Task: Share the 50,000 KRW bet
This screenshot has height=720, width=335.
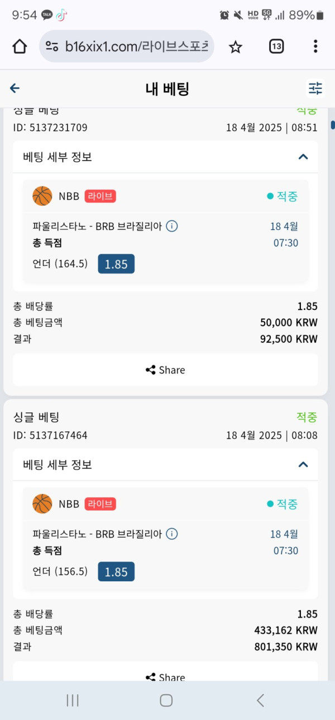Action: [165, 370]
